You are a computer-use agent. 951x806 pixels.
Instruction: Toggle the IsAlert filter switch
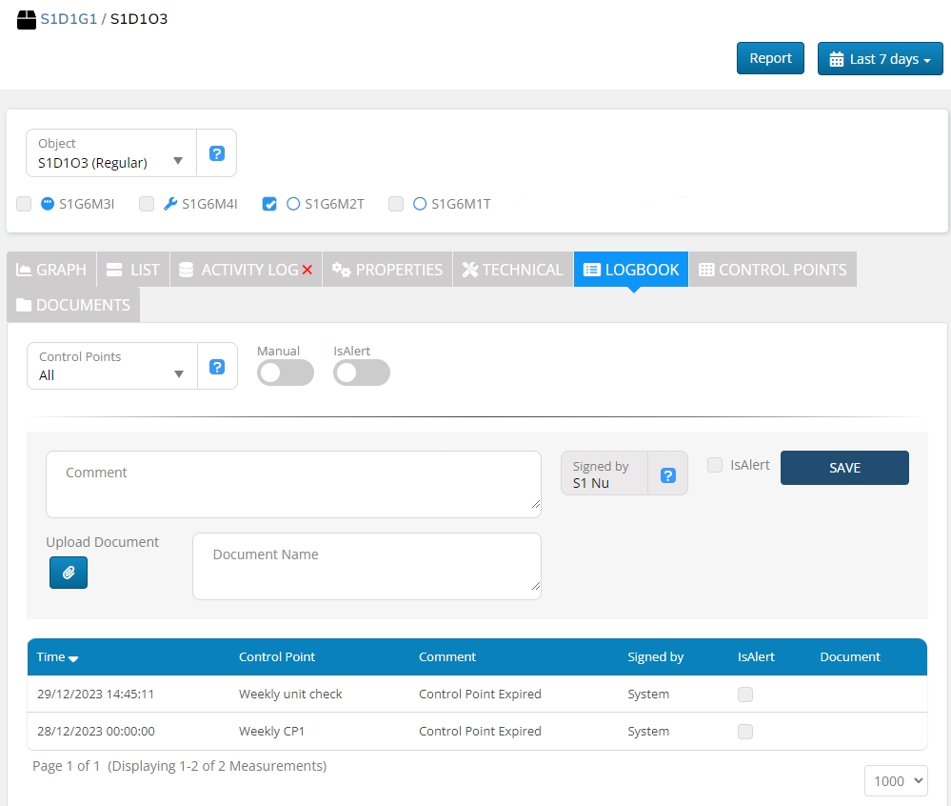tap(361, 373)
